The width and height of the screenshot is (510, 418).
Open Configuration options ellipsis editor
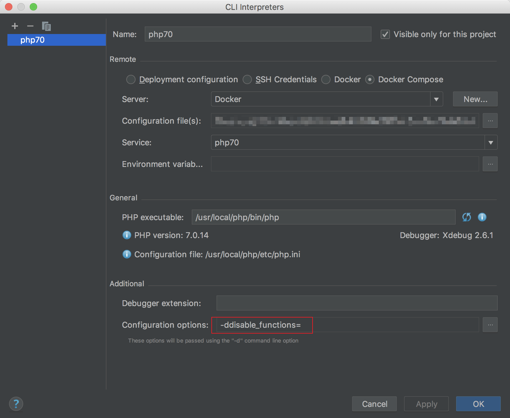coord(490,325)
